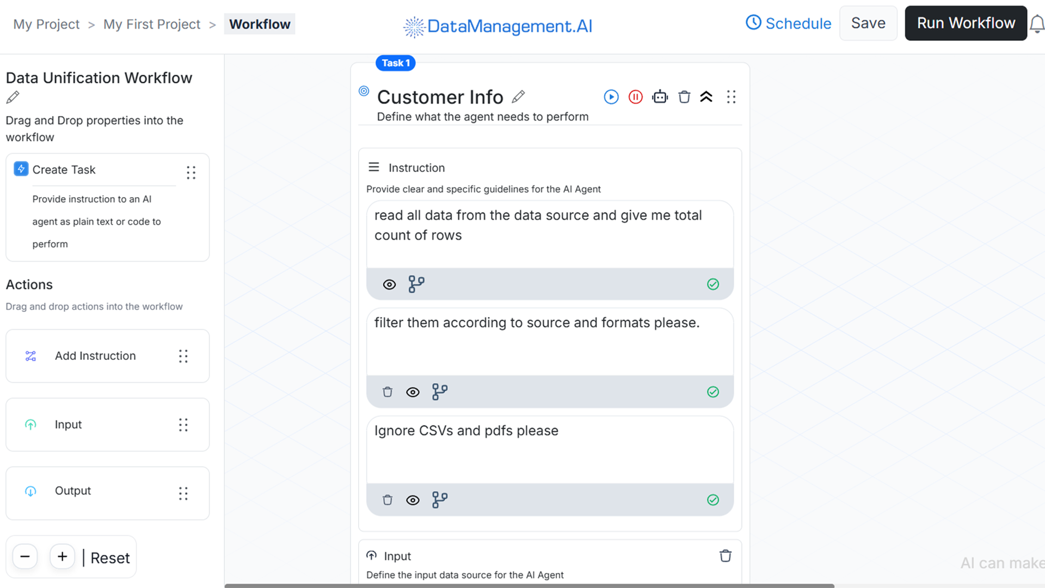The image size is (1045, 588).
Task: Click the Run Workflow button
Action: 965,23
